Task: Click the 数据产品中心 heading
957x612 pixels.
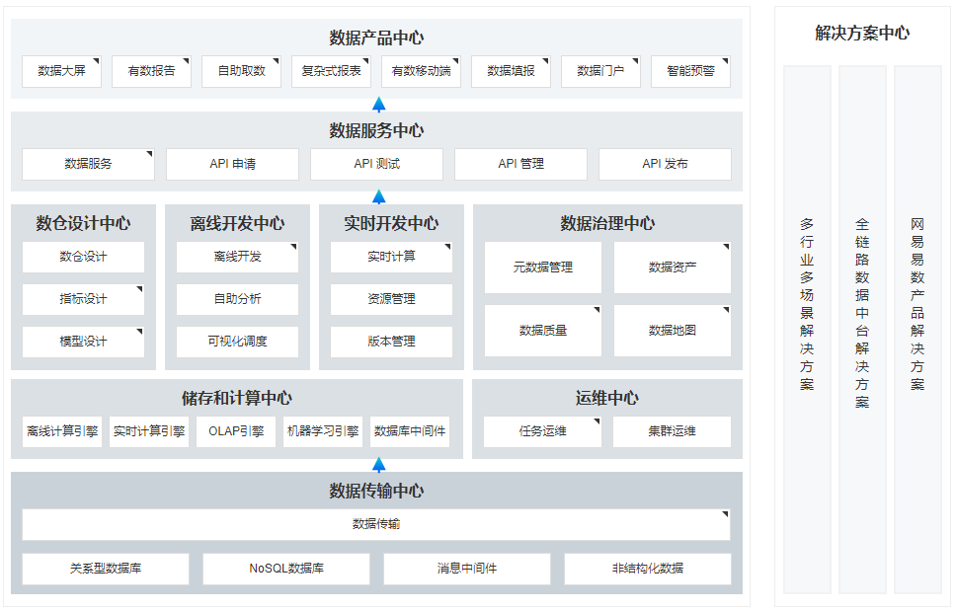Action: 376,38
